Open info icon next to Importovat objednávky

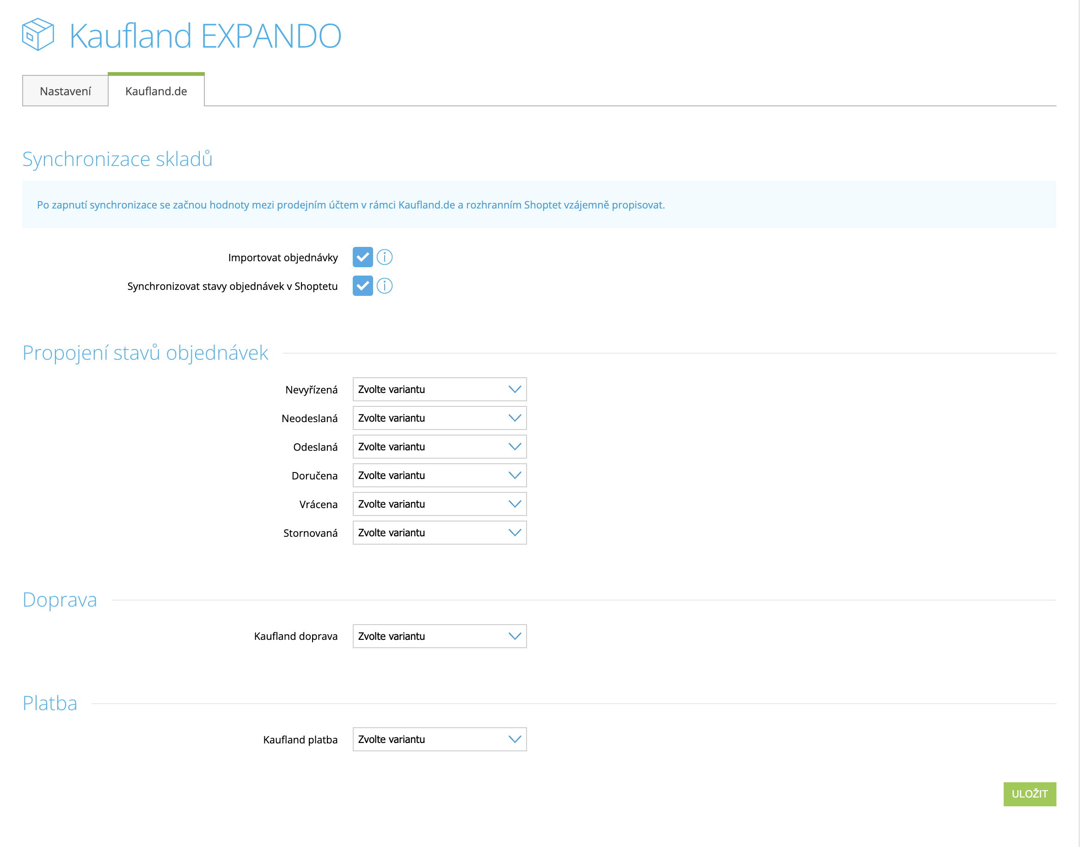(384, 257)
